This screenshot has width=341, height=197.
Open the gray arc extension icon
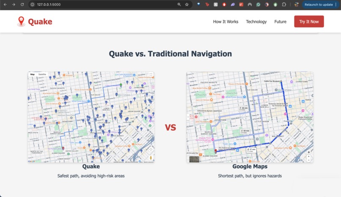point(250,4)
